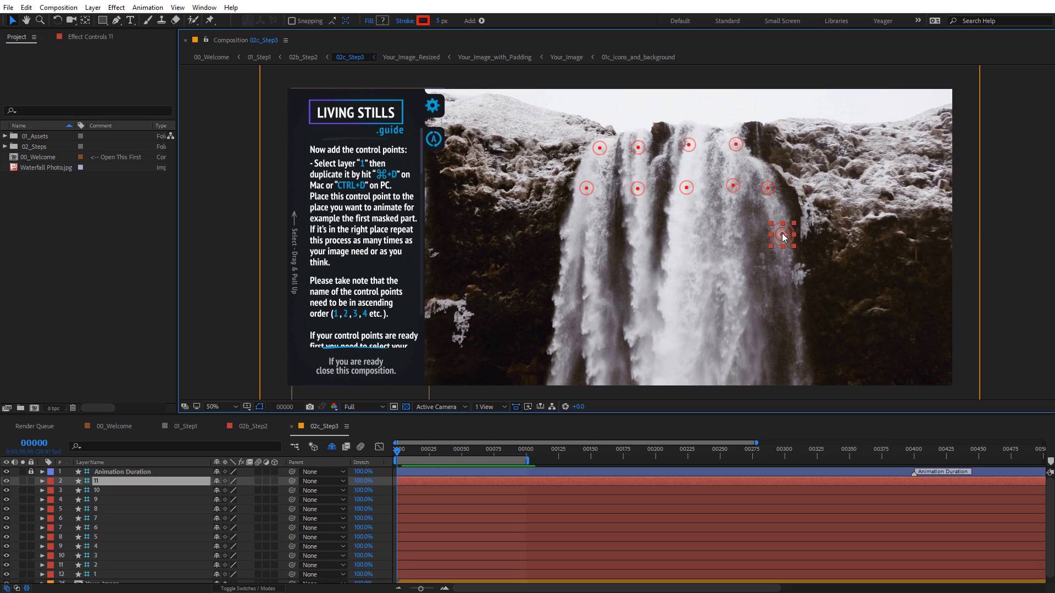The image size is (1055, 593).
Task: Enable the Snapping checkbox
Action: (292, 21)
